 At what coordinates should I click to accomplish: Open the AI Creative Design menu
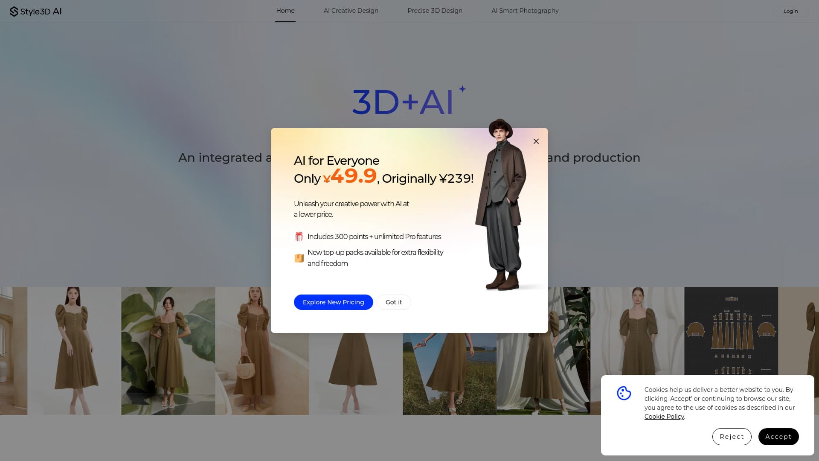click(x=351, y=11)
